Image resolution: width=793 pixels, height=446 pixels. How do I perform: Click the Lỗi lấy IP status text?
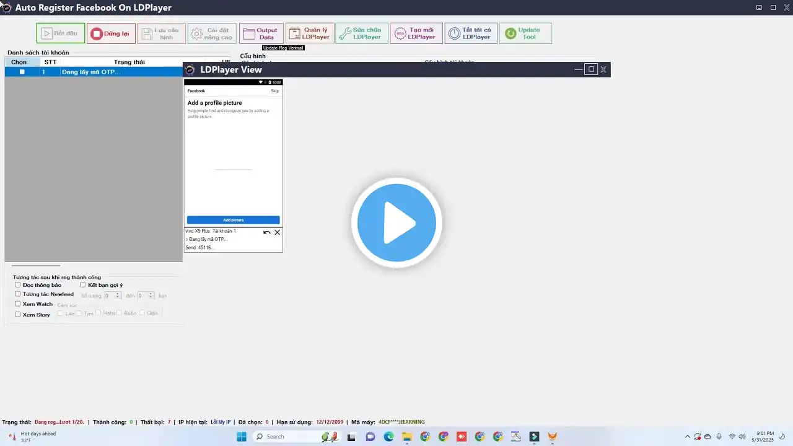[221, 422]
